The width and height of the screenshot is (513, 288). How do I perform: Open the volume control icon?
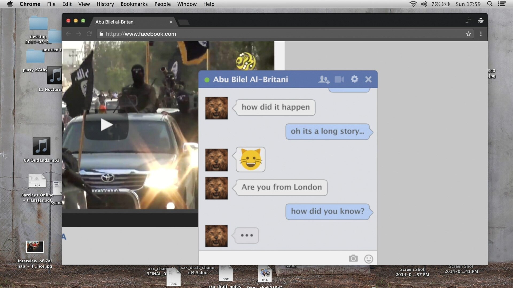click(x=424, y=4)
